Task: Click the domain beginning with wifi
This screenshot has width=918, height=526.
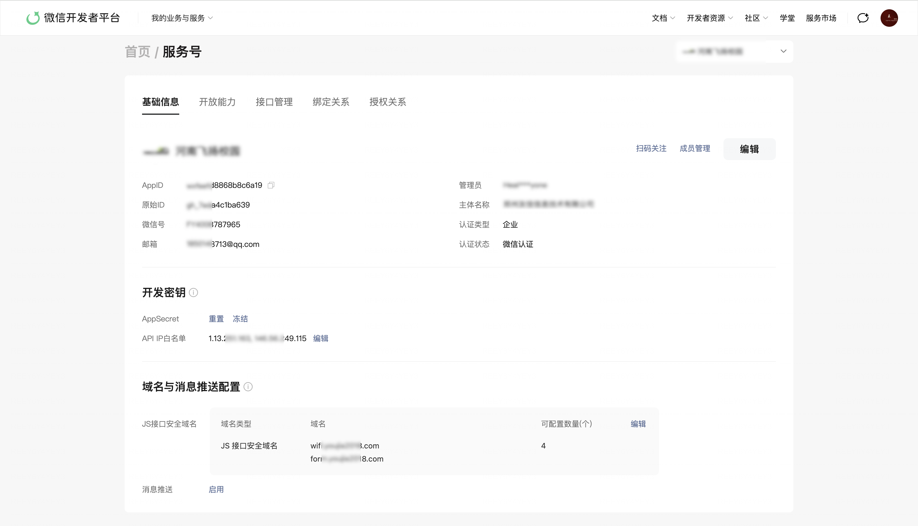Action: 345,446
